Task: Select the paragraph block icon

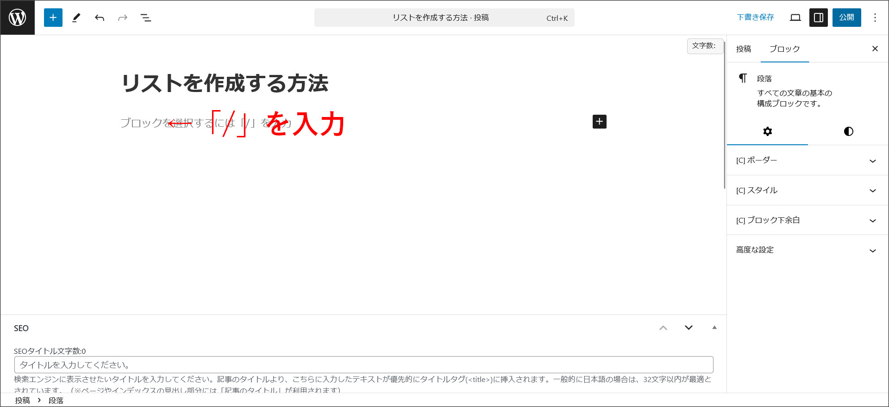Action: [743, 78]
